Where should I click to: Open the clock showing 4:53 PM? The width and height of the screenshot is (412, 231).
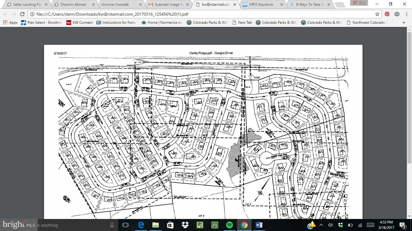386,225
